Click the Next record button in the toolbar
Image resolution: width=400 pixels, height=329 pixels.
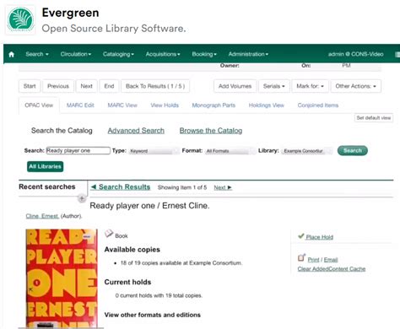[86, 86]
